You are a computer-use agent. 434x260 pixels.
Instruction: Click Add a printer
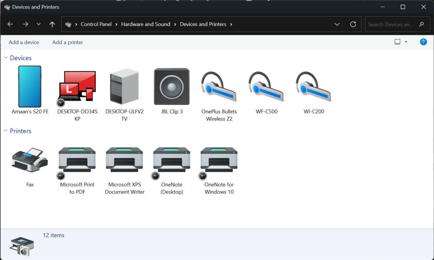(x=67, y=42)
